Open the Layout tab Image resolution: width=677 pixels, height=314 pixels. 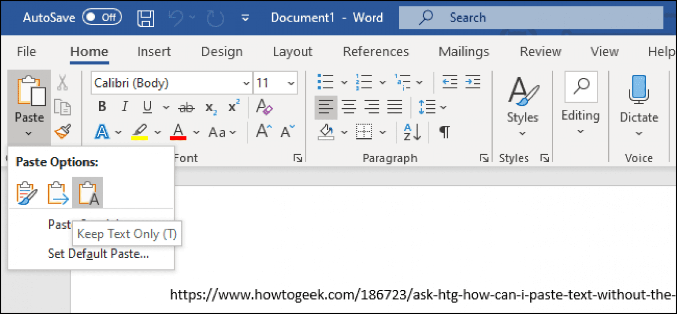tap(293, 51)
